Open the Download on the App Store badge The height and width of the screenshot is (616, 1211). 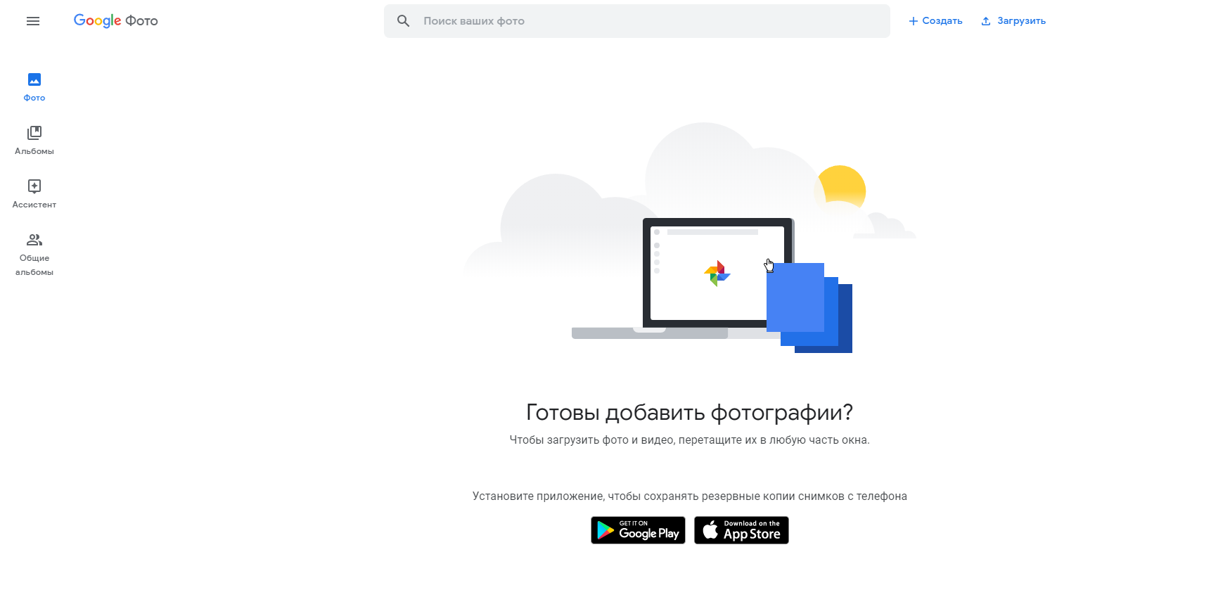[741, 530]
